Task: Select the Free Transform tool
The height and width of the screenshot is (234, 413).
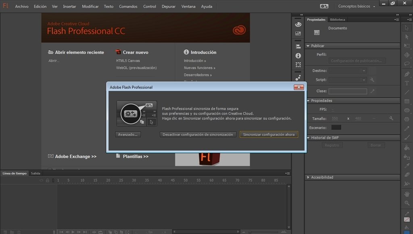Action: pyautogui.click(x=407, y=46)
